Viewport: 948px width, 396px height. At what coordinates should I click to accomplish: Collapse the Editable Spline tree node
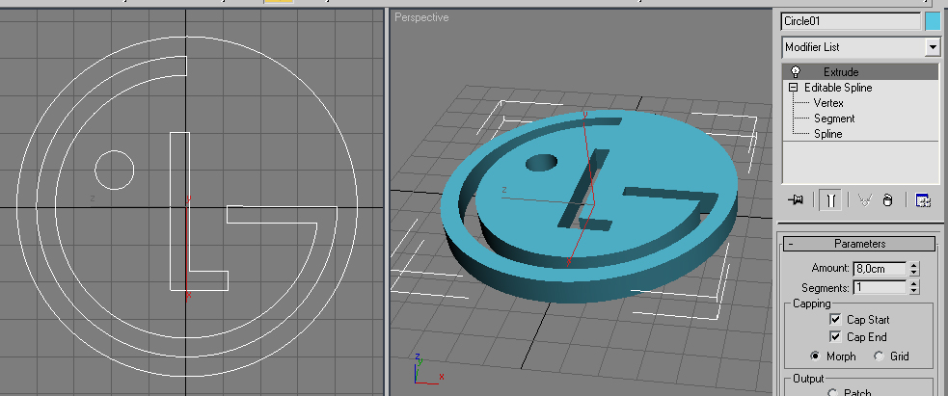(794, 88)
